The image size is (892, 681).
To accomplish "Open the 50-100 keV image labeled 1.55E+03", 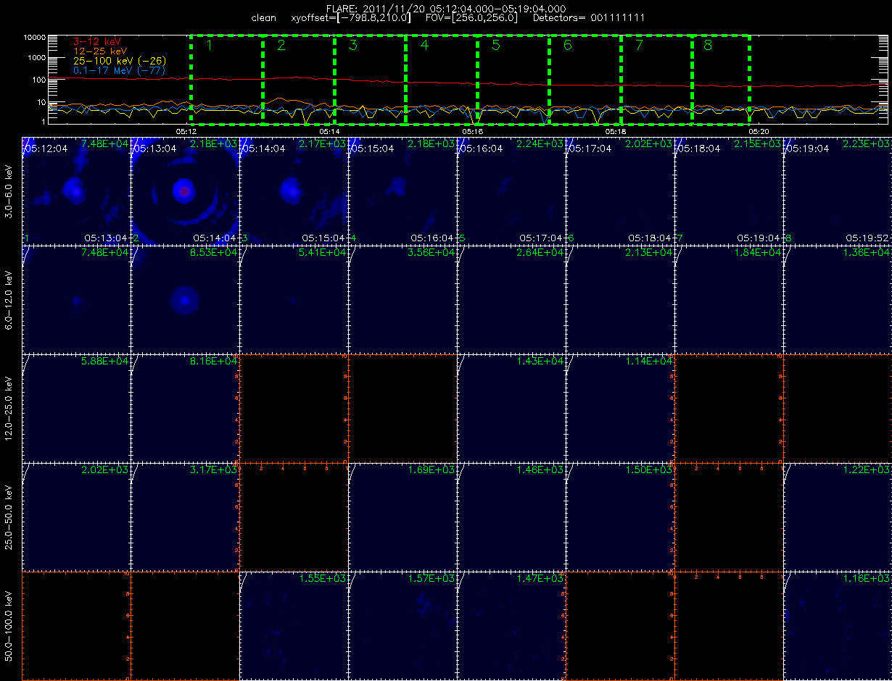I will point(294,624).
